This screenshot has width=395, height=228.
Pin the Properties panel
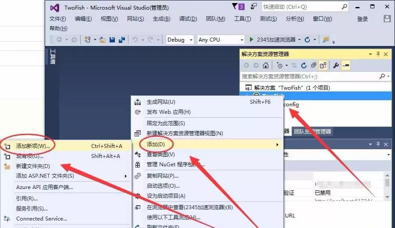click(378, 144)
